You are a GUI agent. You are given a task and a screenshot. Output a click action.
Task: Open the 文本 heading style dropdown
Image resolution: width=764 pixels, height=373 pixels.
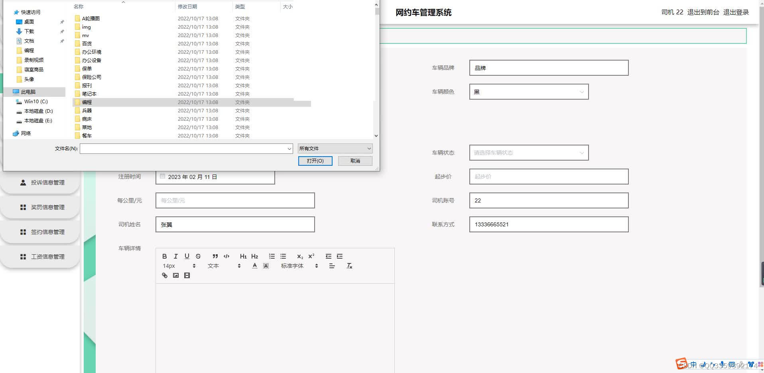point(224,266)
